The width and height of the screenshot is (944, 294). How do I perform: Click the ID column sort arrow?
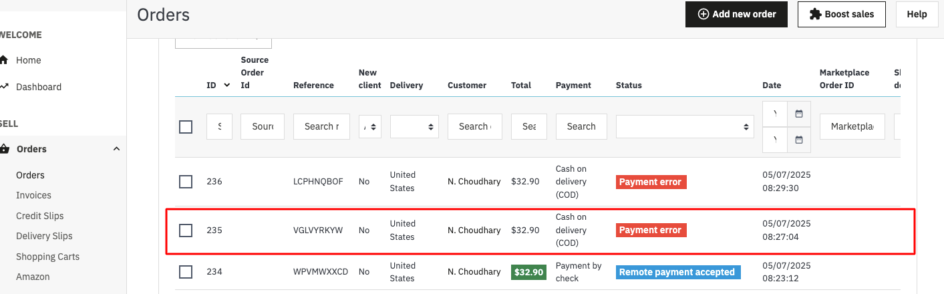pos(227,85)
